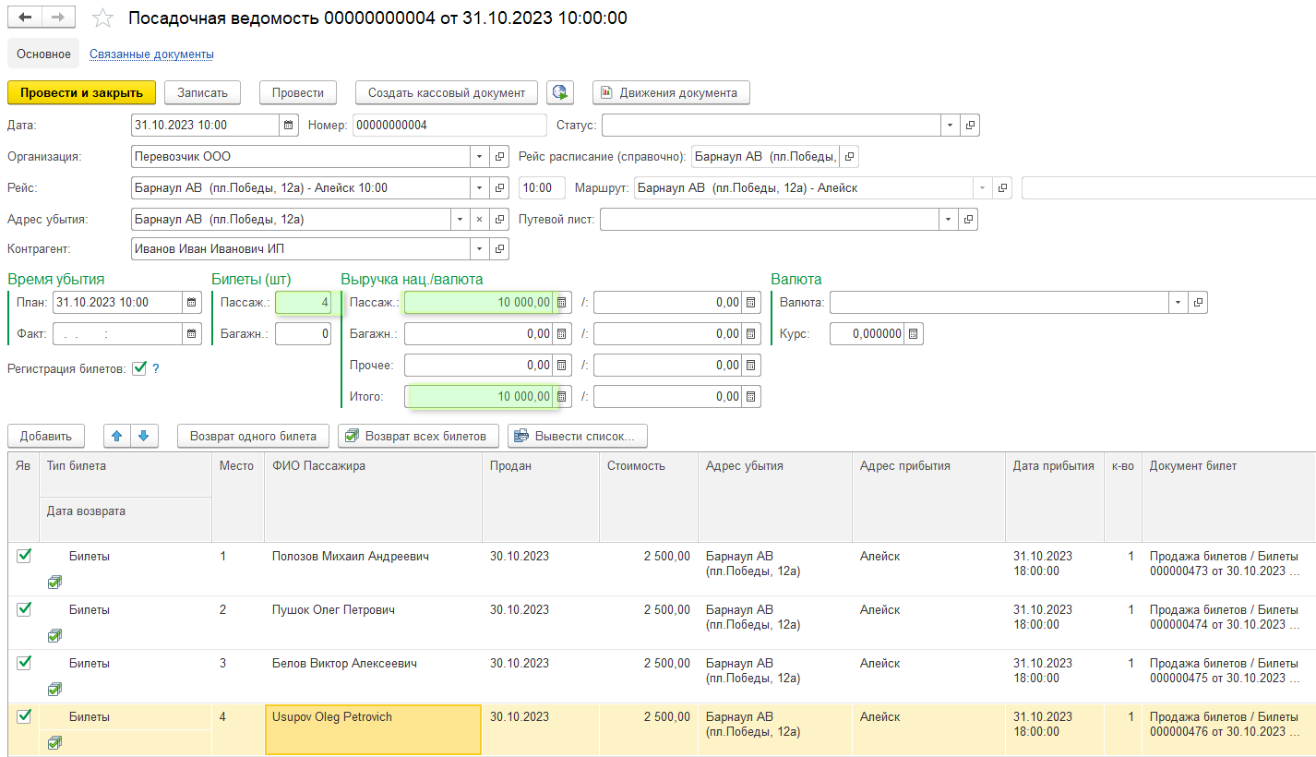Move row up with blue arrow
The height and width of the screenshot is (757, 1316).
116,436
